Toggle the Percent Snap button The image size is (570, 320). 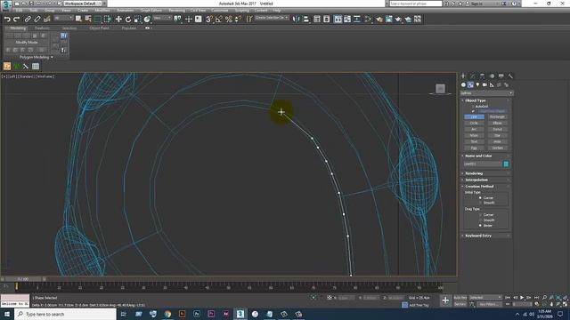click(x=229, y=19)
